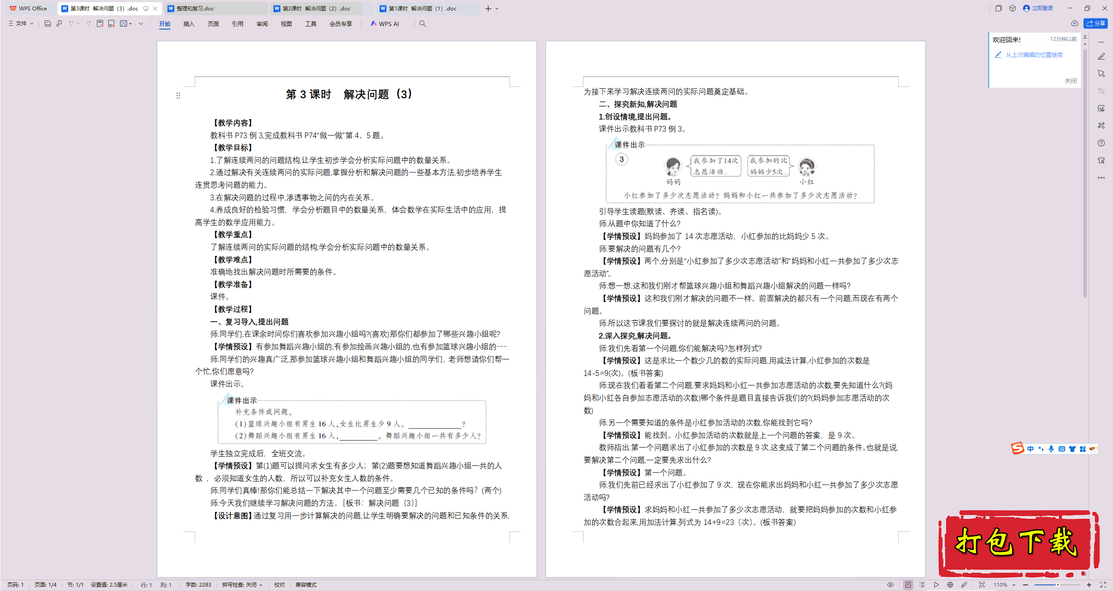The height and width of the screenshot is (591, 1113).
Task: Increase zoom with the plus button
Action: tap(1089, 585)
